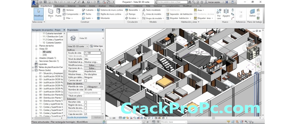Open Sistema de muro cortina tool

(x=109, y=10)
